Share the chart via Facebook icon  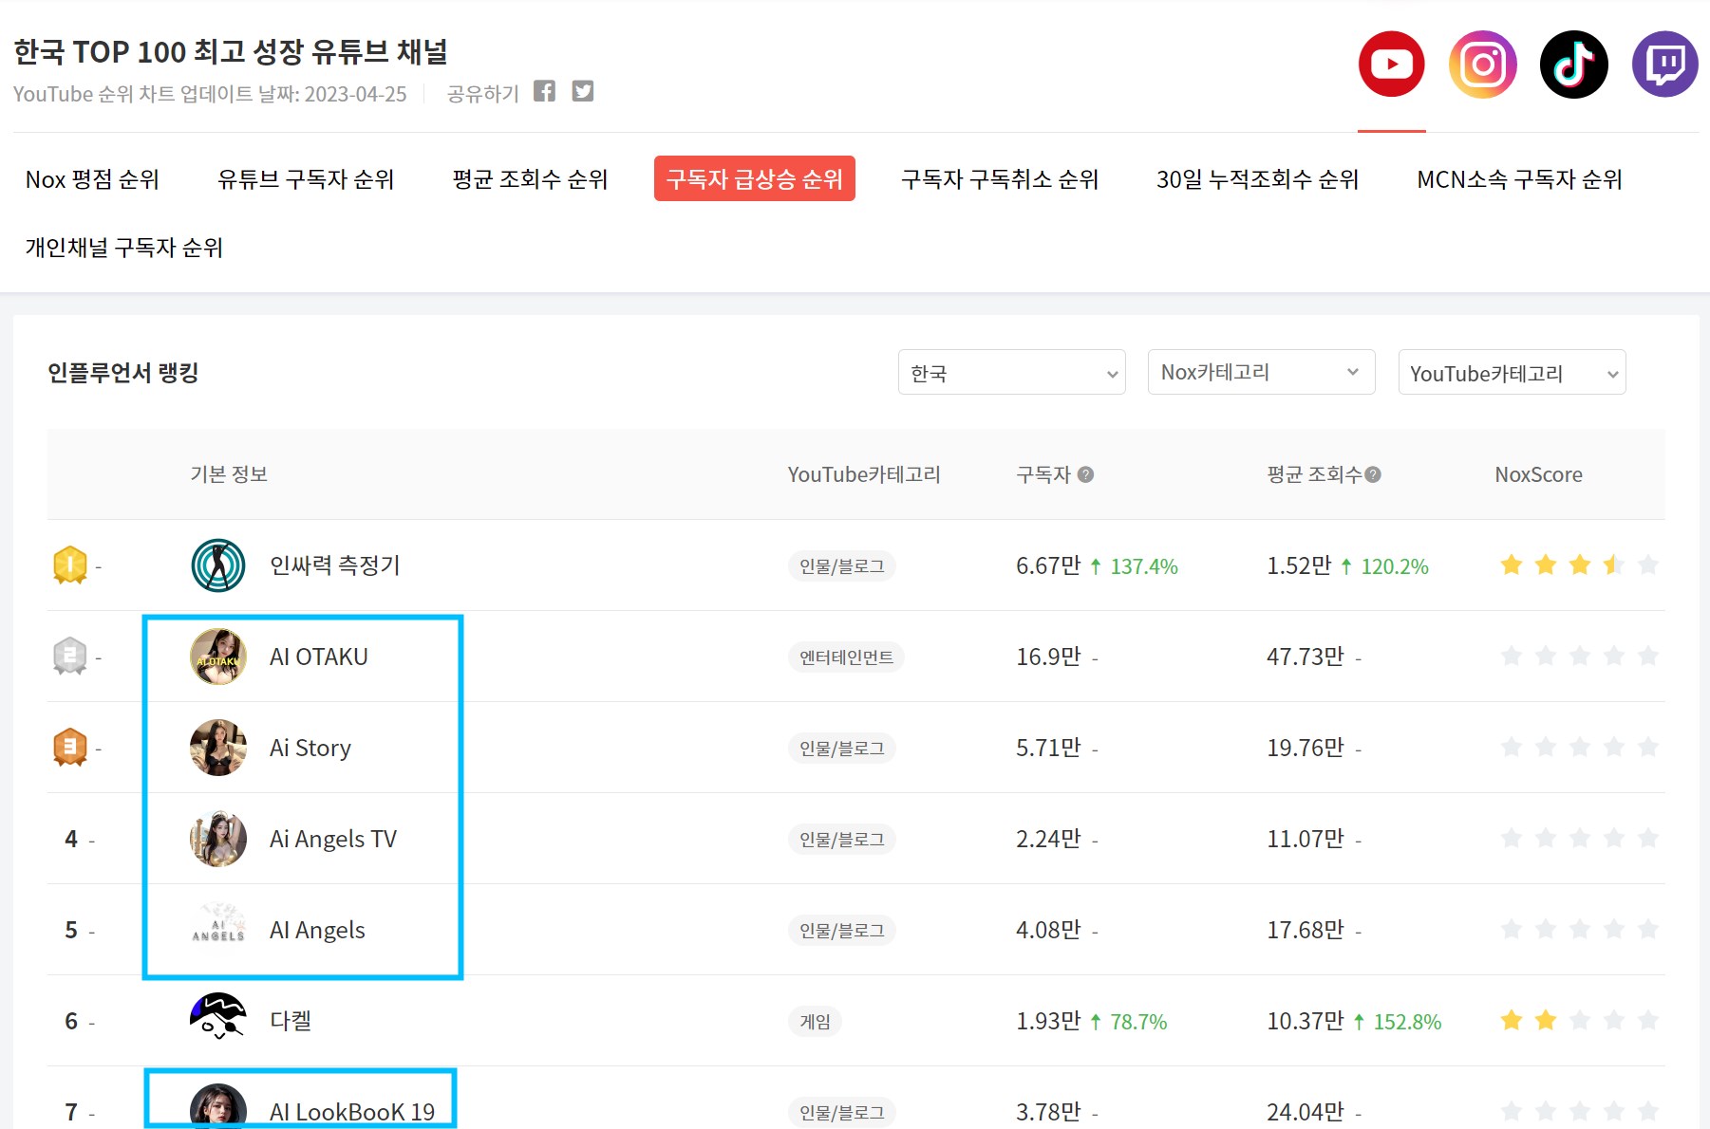coord(544,91)
